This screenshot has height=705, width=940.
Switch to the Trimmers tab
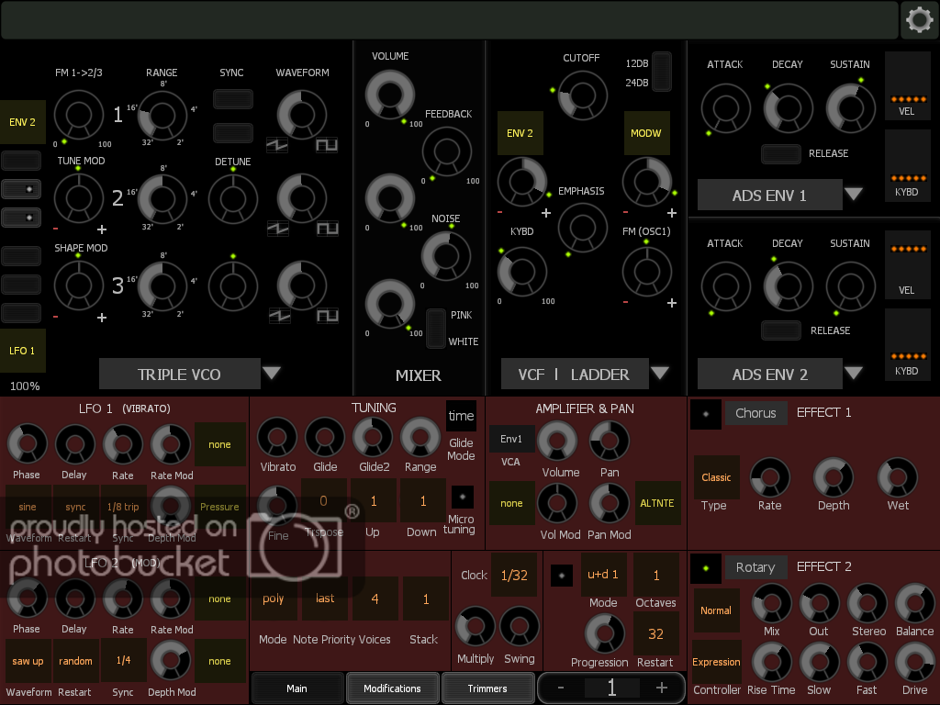487,688
